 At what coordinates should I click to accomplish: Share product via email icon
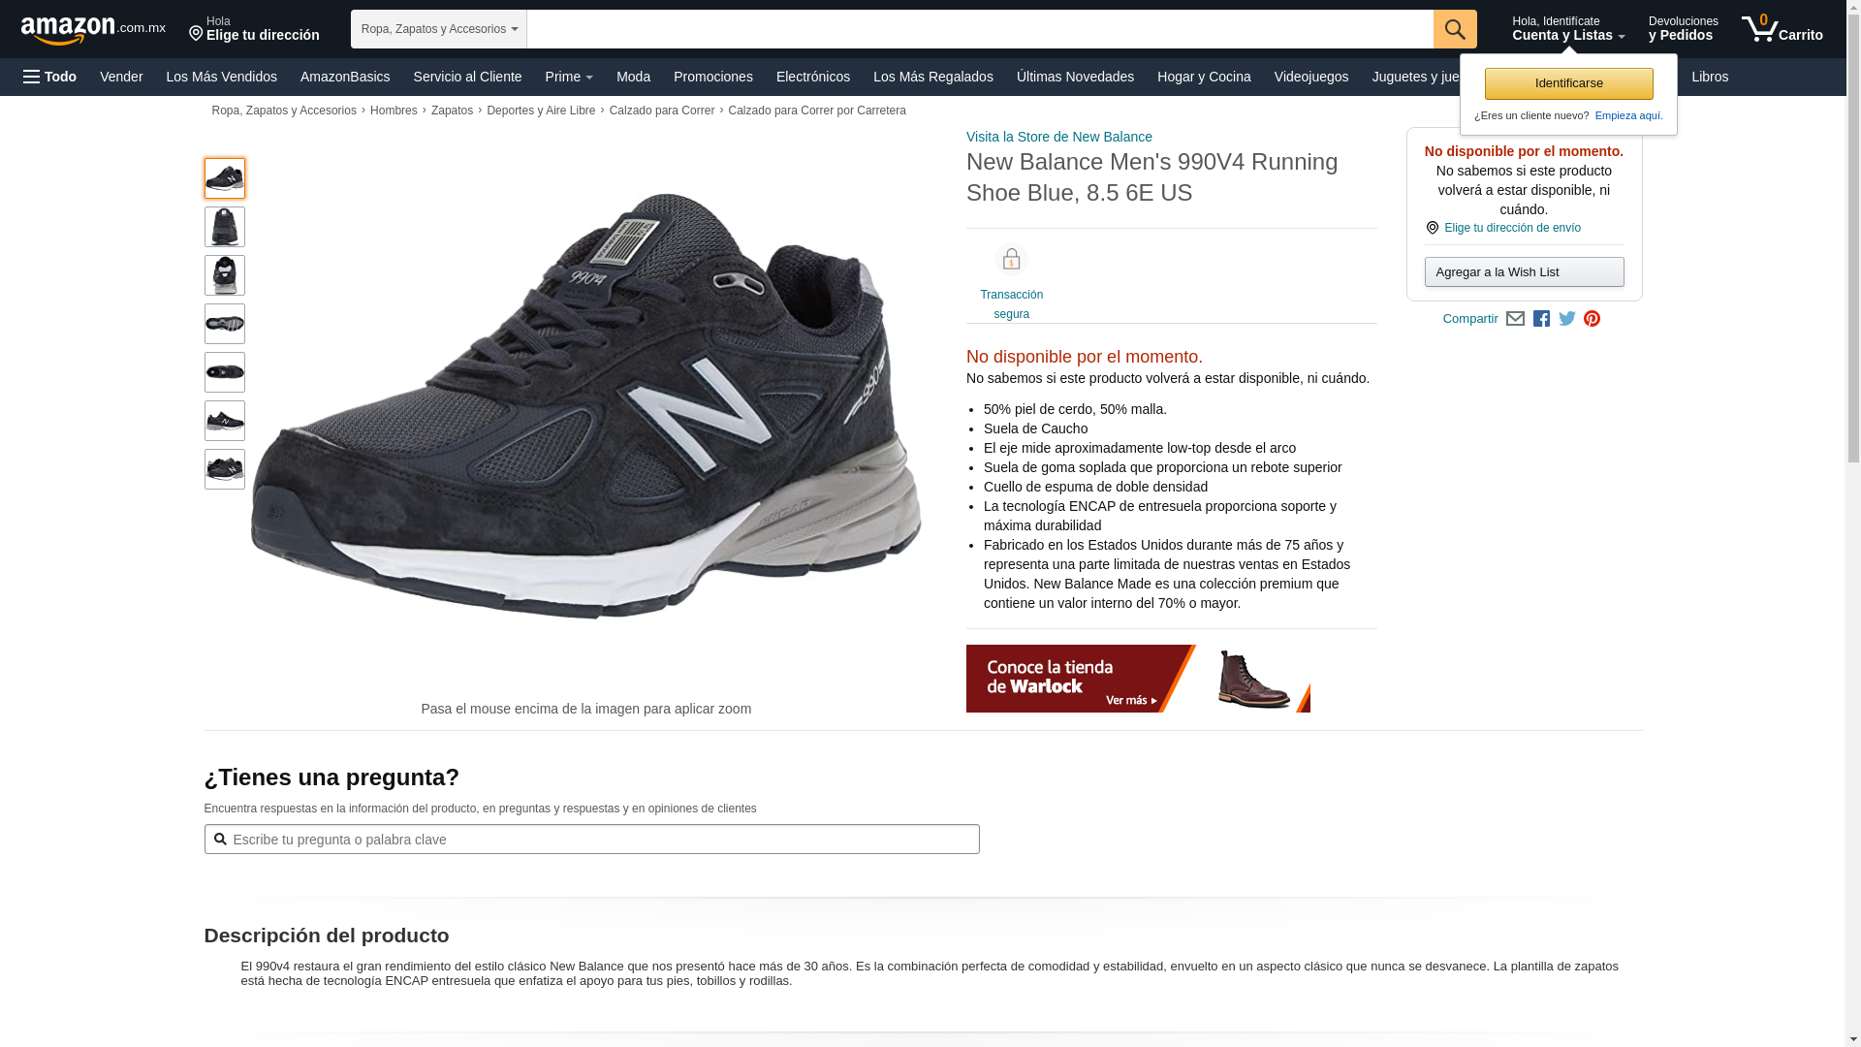click(x=1515, y=319)
